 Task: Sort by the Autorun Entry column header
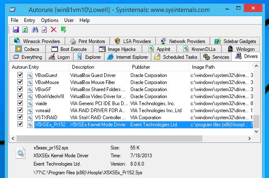(x=39, y=67)
